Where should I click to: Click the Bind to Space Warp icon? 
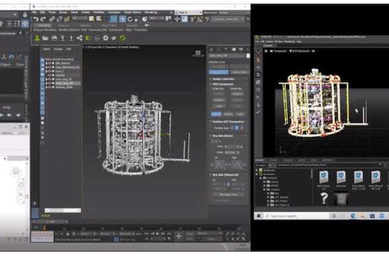click(66, 19)
